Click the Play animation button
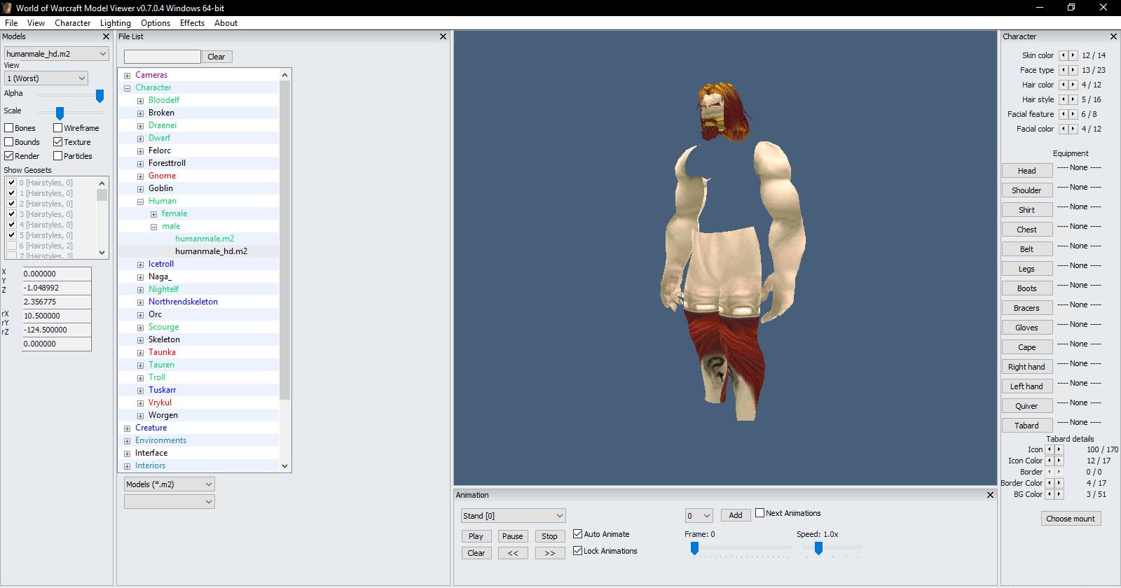The height and width of the screenshot is (588, 1121). coord(476,536)
